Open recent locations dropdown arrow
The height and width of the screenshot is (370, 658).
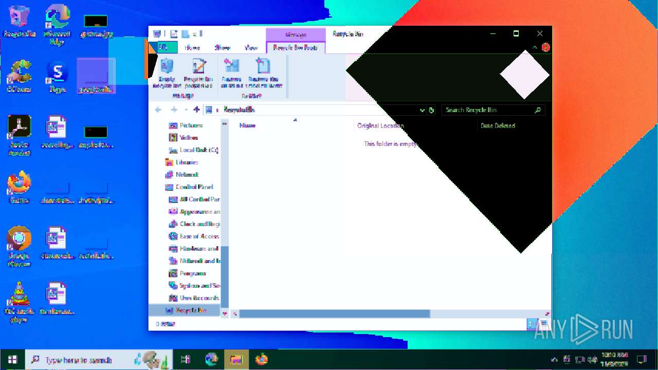pyautogui.click(x=186, y=109)
